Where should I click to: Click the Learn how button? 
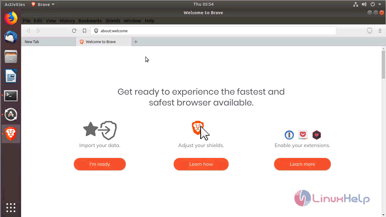click(201, 164)
